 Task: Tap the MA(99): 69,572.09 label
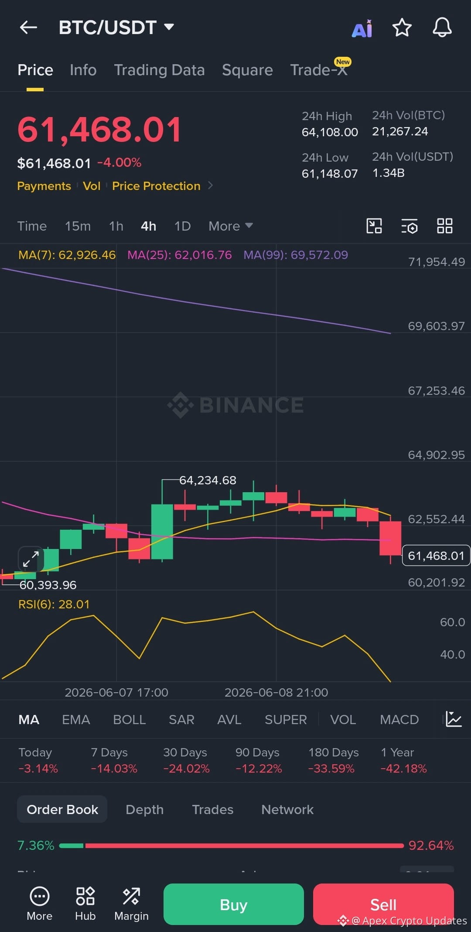coord(296,255)
